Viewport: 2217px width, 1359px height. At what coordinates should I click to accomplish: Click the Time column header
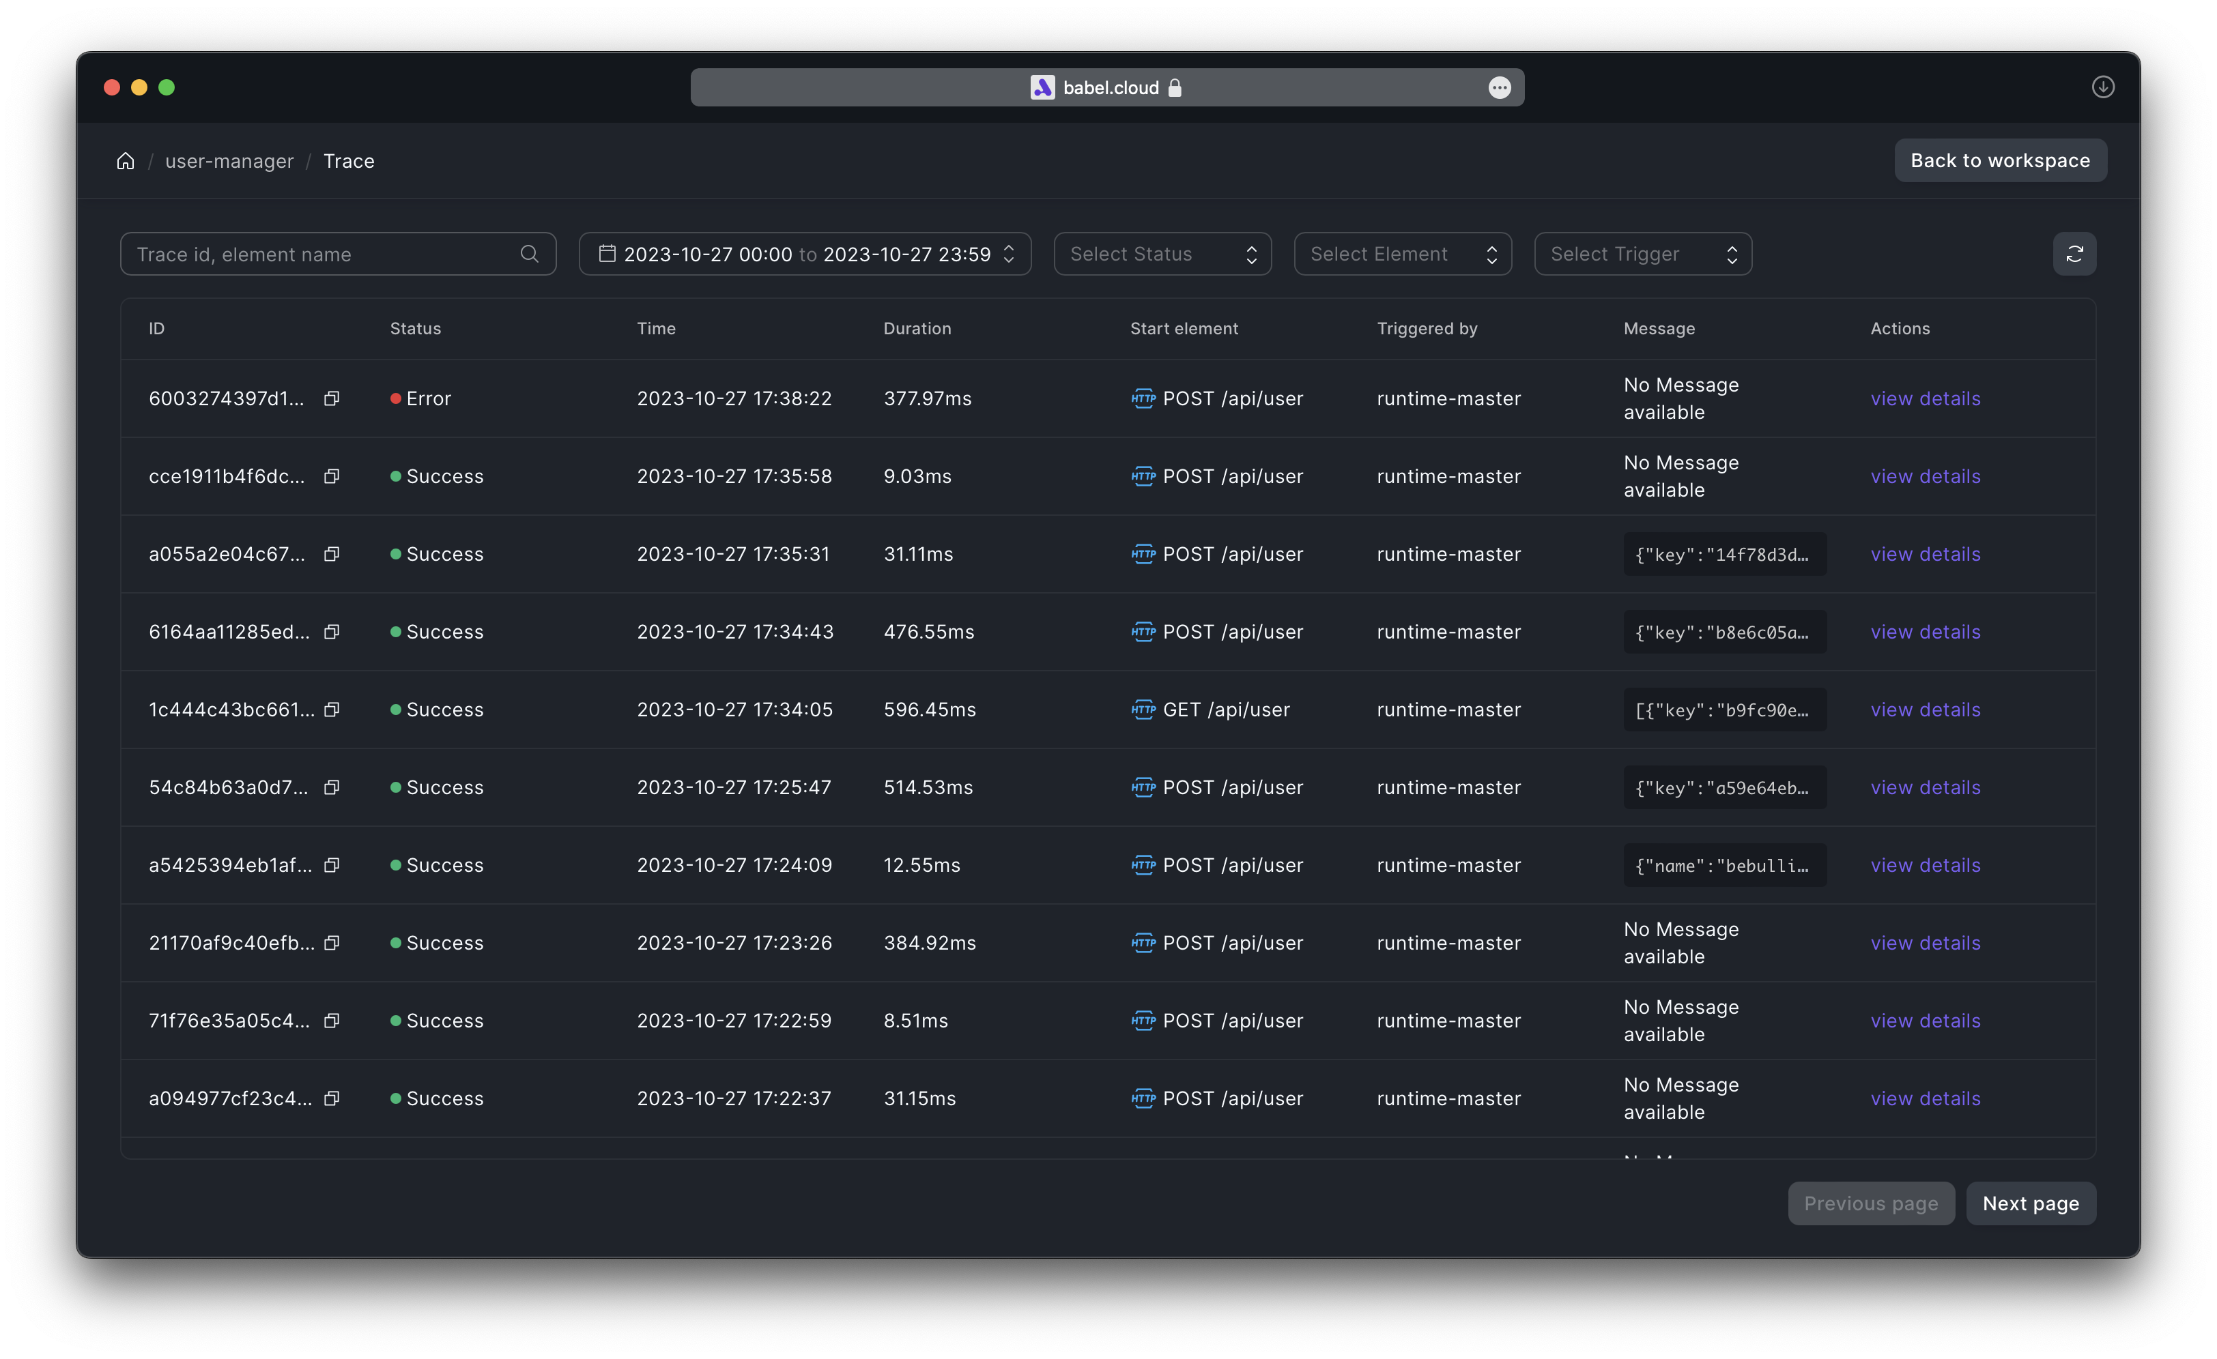656,330
